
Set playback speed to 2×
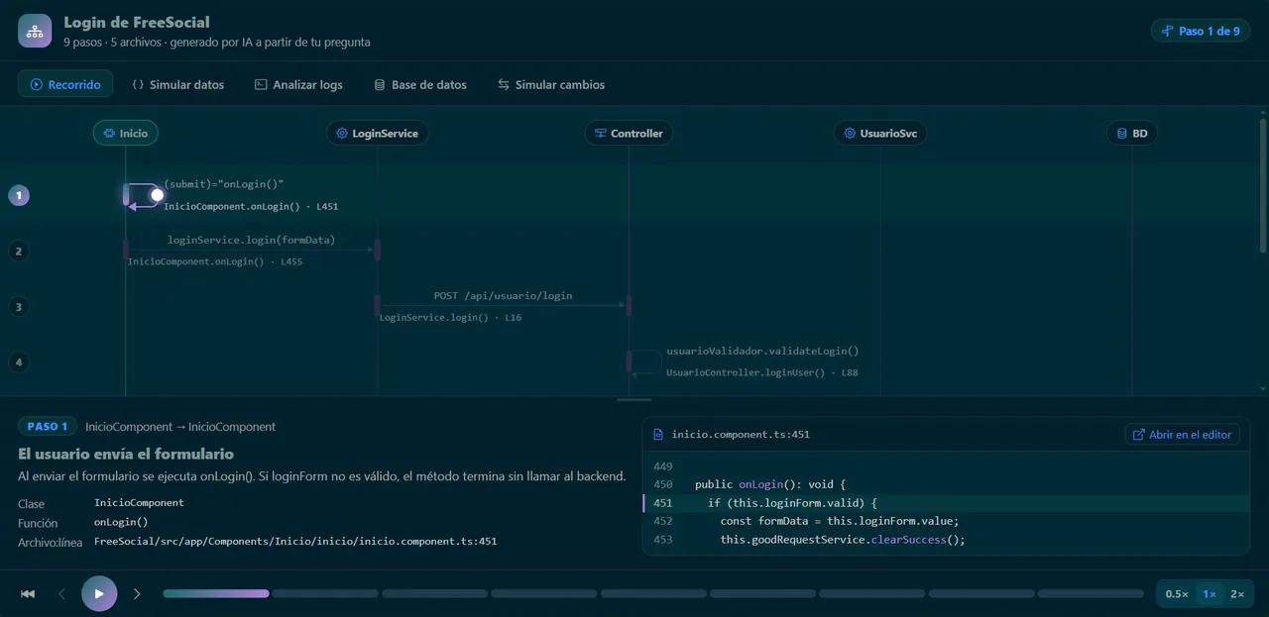pyautogui.click(x=1237, y=593)
